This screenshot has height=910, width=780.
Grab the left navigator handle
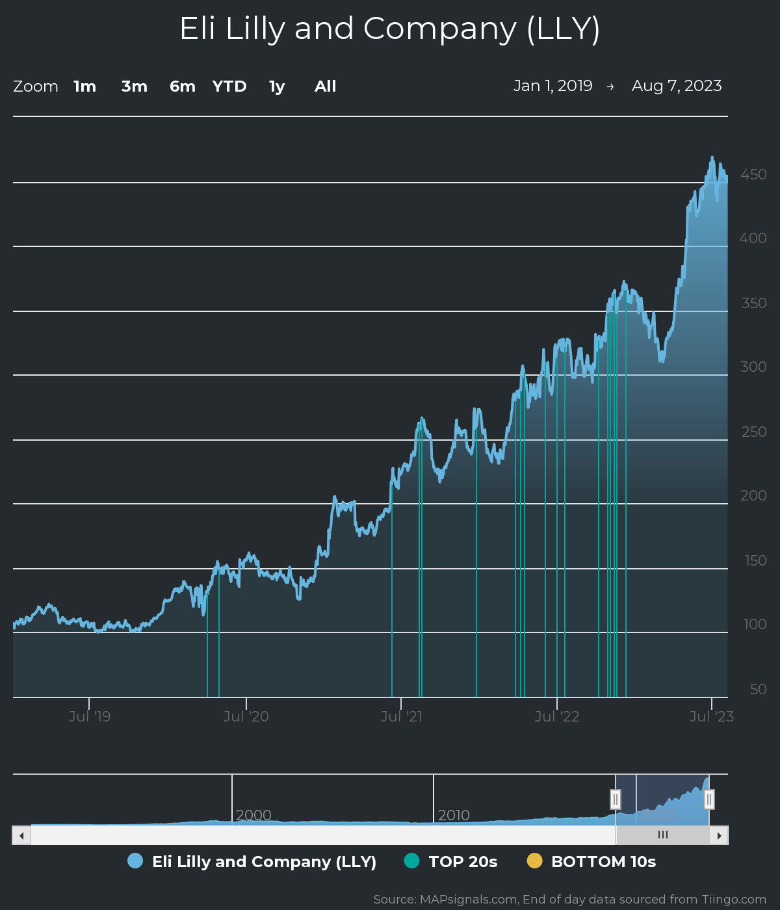616,799
